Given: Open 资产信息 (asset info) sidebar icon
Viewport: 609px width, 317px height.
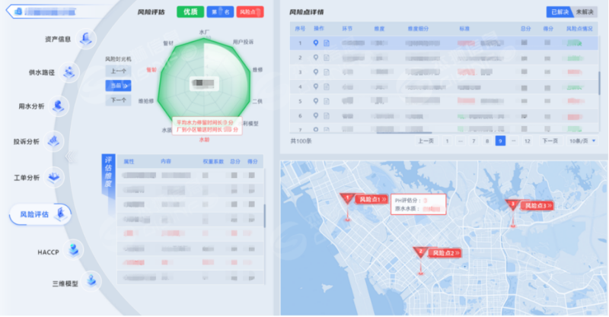Looking at the screenshot, I should point(88,38).
